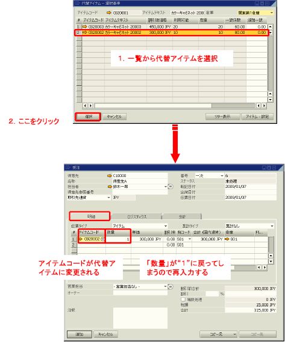
Task: Expand the 関東第1倉庫 warehouse dropdown
Action: pos(272,13)
